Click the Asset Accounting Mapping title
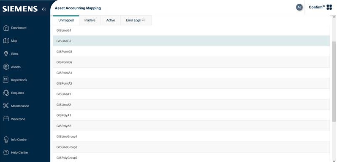 coord(78,8)
